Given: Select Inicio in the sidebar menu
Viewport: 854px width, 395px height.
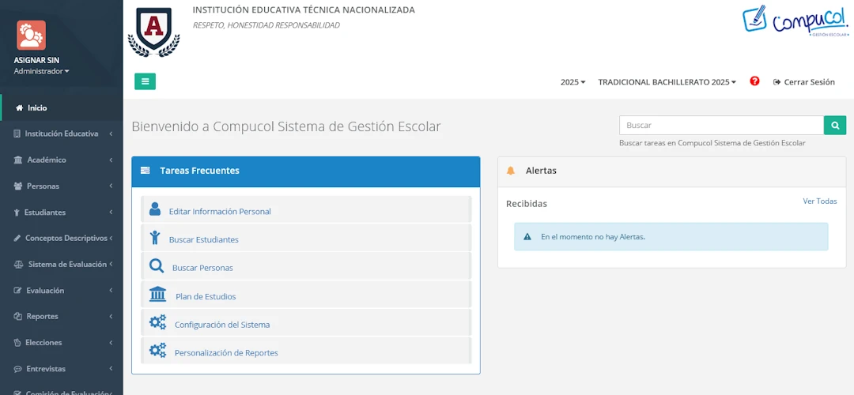Looking at the screenshot, I should click(62, 107).
